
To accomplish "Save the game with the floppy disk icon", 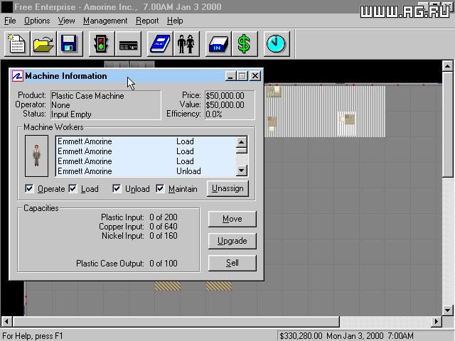I will pos(70,44).
